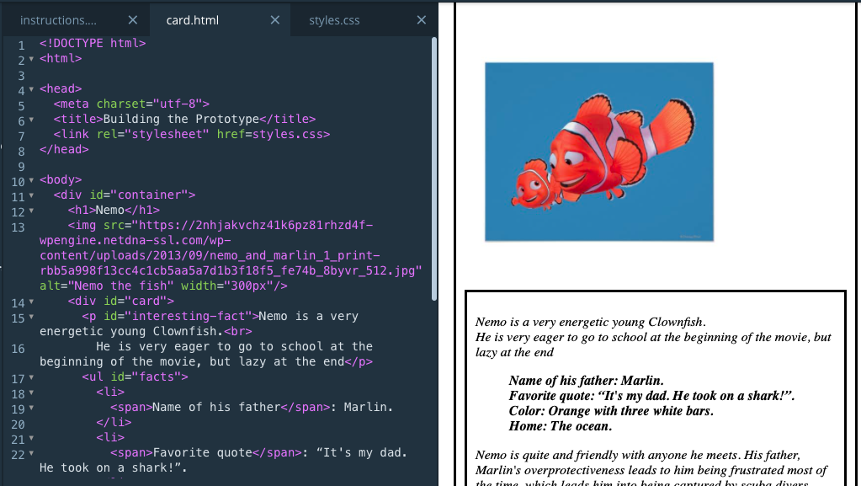Close the card.html tab
This screenshot has width=861, height=486.
(x=275, y=20)
